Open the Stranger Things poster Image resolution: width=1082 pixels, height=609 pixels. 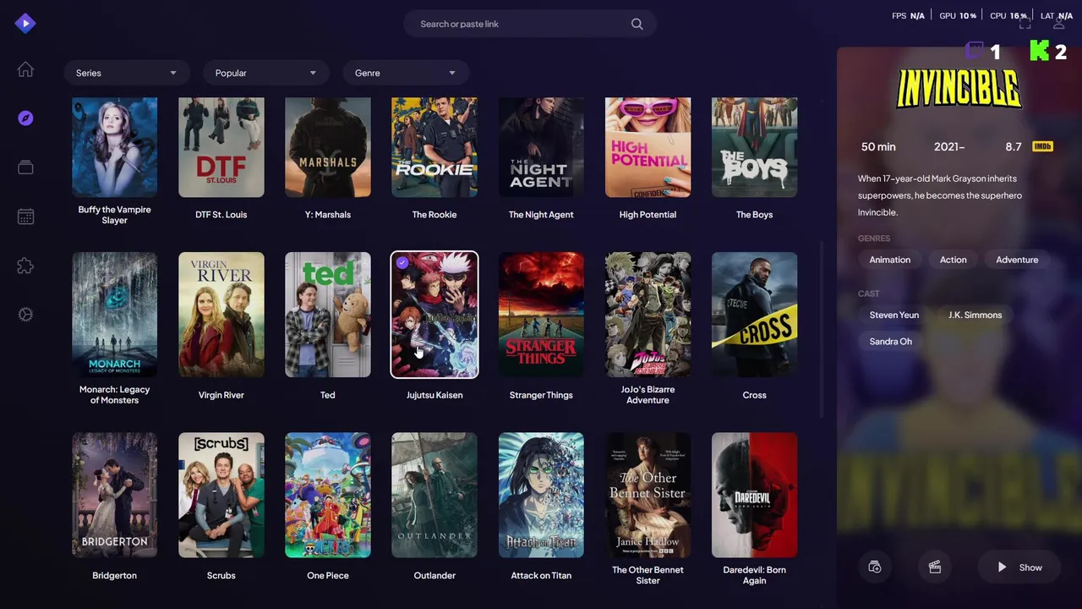coord(541,315)
